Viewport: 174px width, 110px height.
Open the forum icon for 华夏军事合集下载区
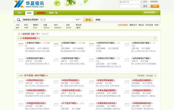[x=56, y=60]
